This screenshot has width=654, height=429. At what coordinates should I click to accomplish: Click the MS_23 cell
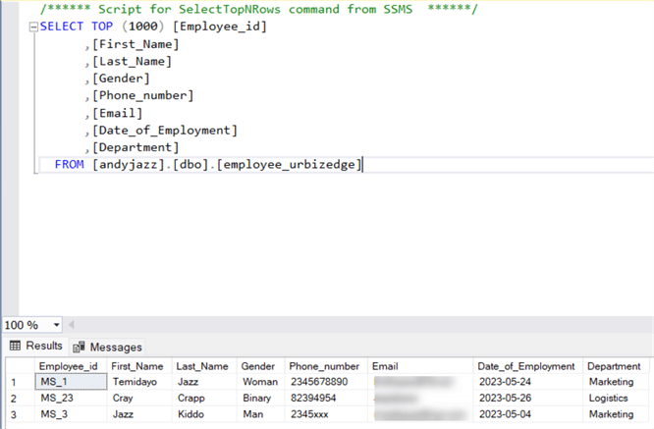coord(71,399)
